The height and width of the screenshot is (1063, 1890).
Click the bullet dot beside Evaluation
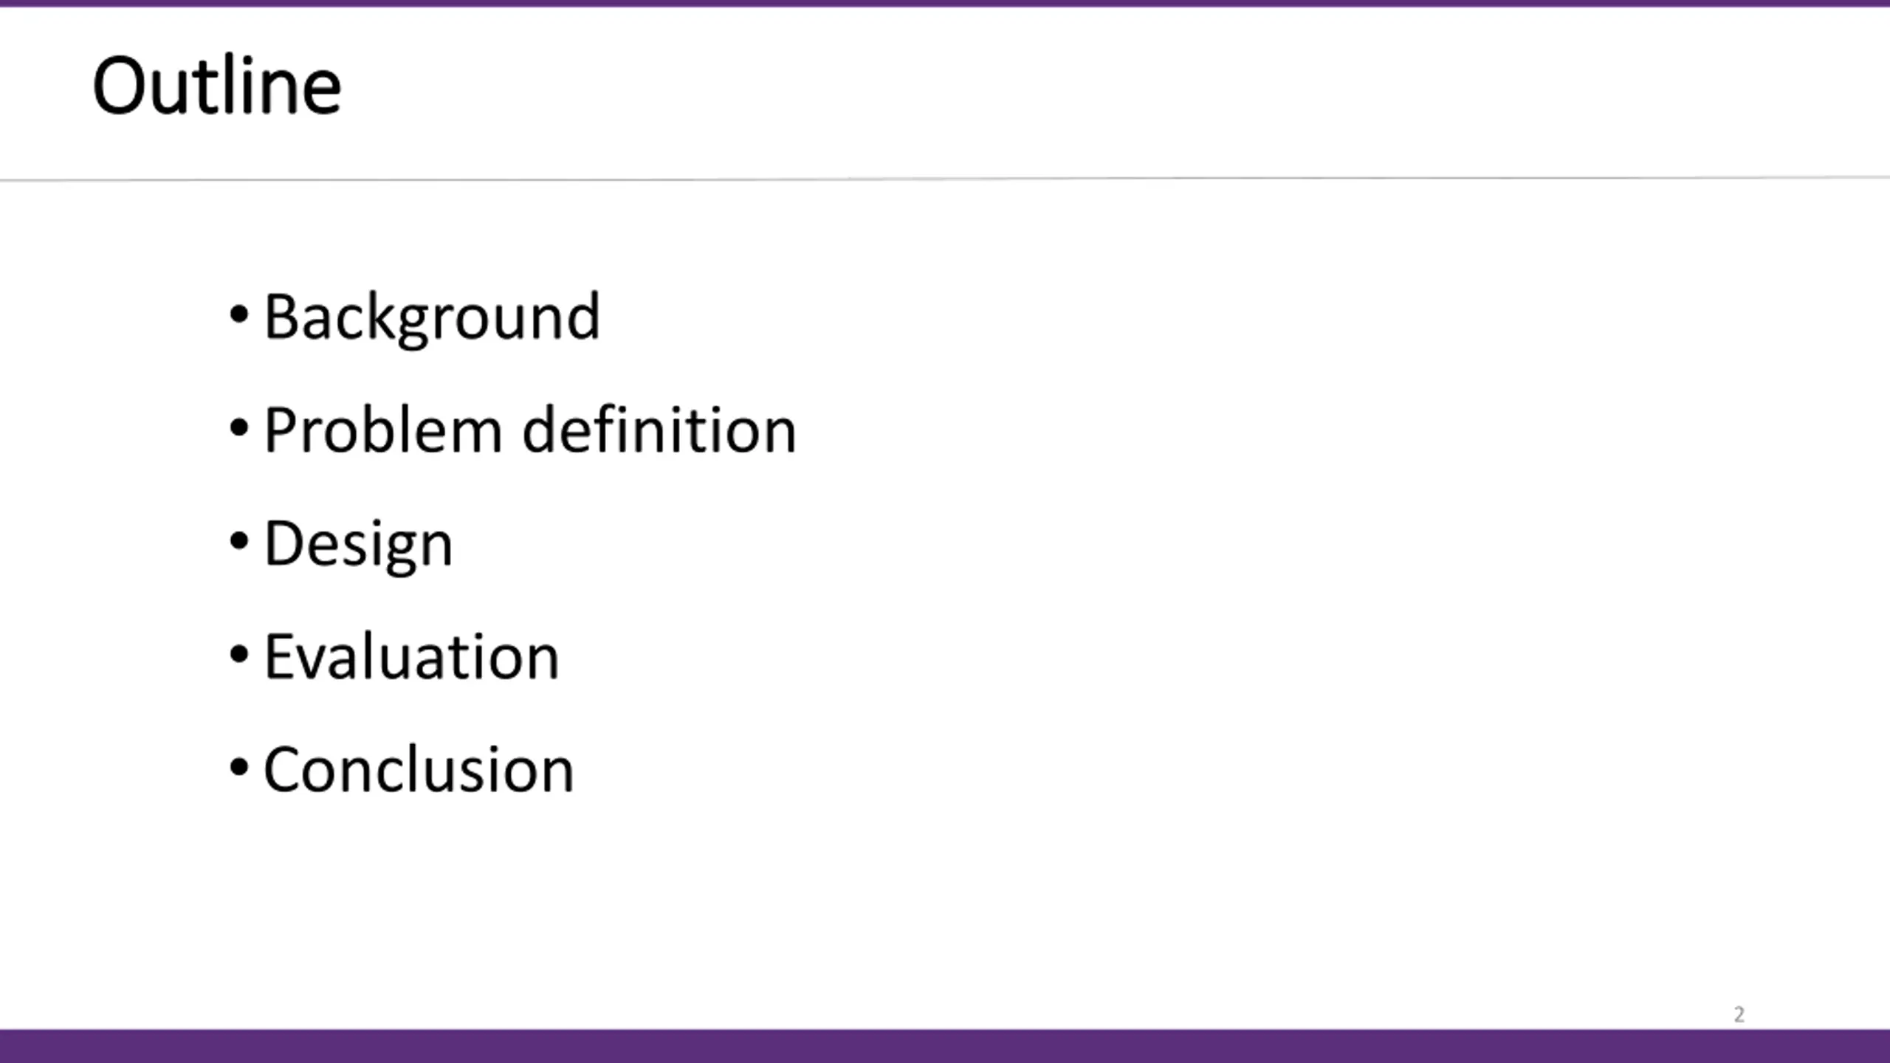238,653
